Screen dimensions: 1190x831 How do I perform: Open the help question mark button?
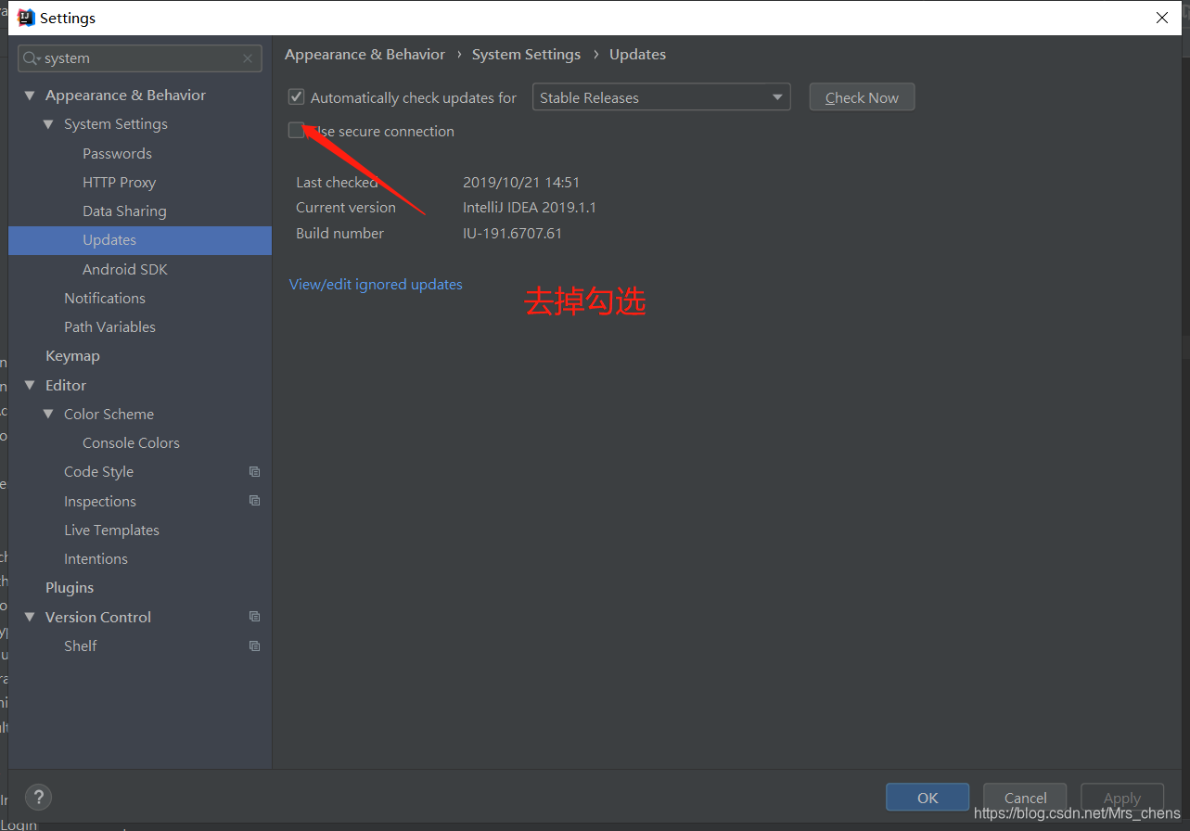[38, 797]
